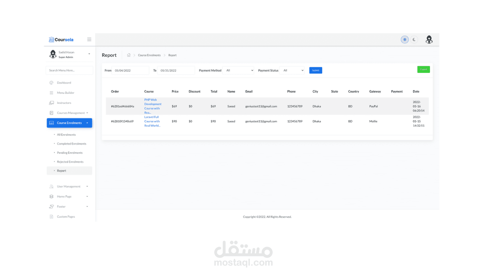Image resolution: width=487 pixels, height=273 pixels.
Task: Click the Dashboard icon in sidebar
Action: [x=51, y=83]
